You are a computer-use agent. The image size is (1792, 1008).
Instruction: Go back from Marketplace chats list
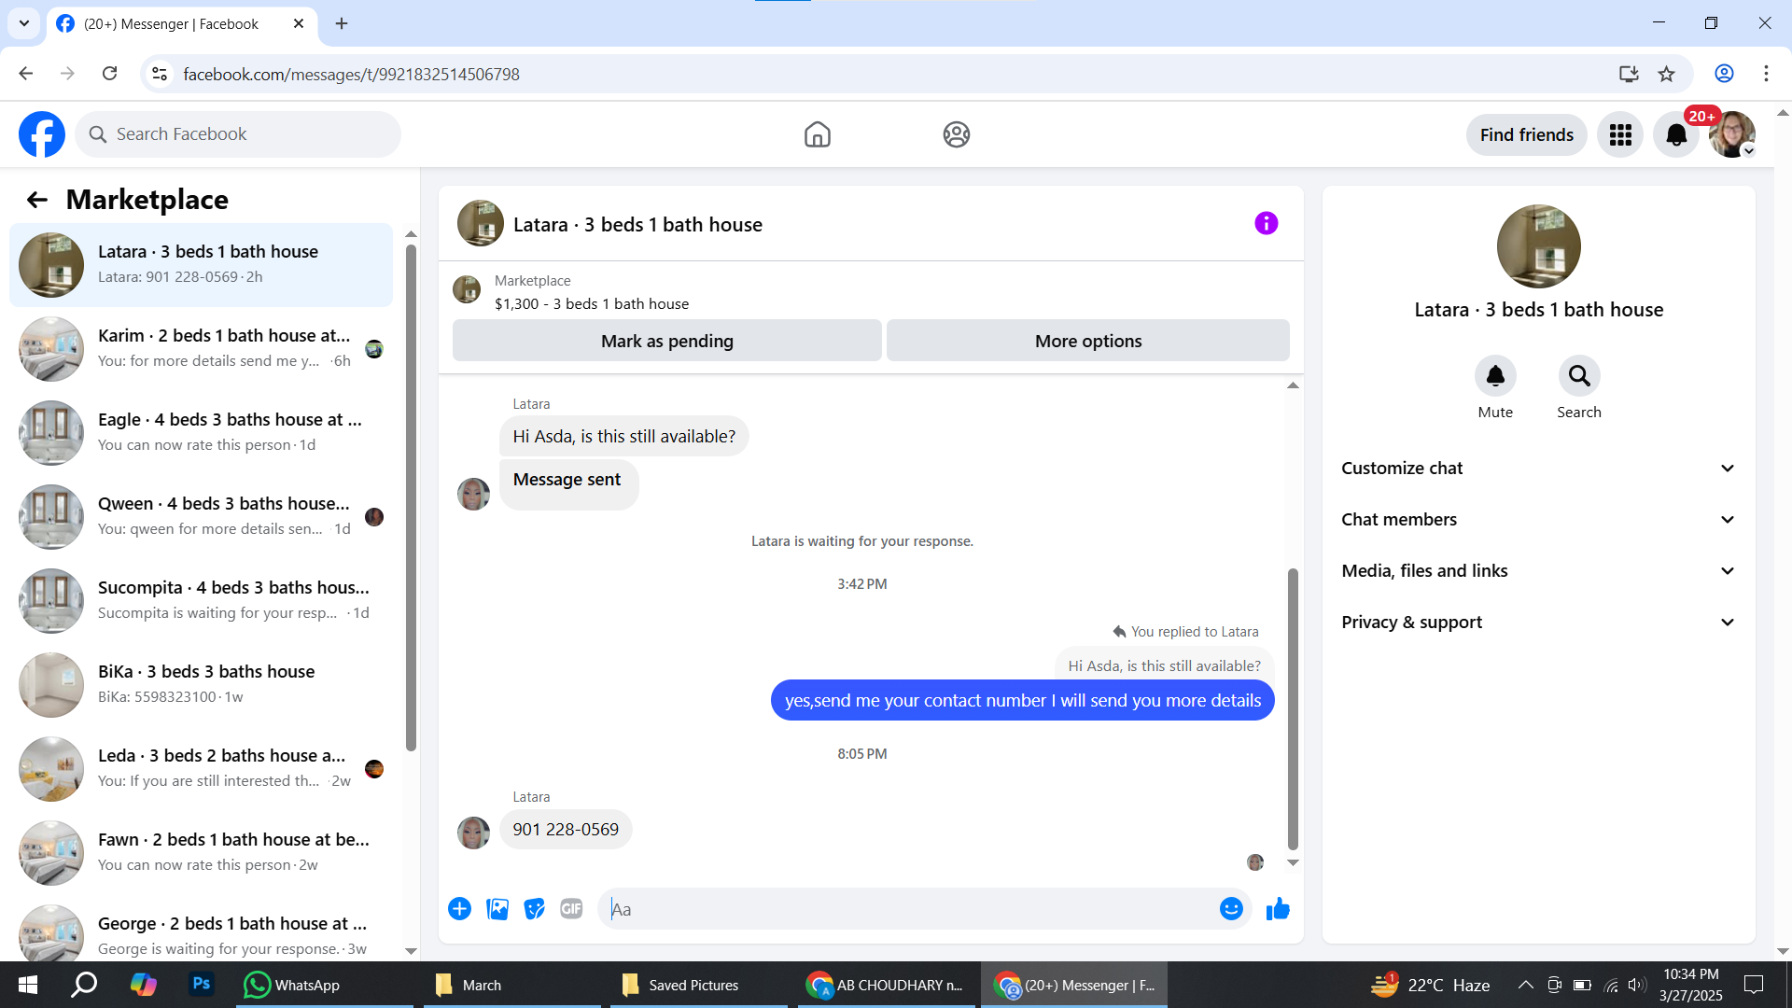(36, 200)
